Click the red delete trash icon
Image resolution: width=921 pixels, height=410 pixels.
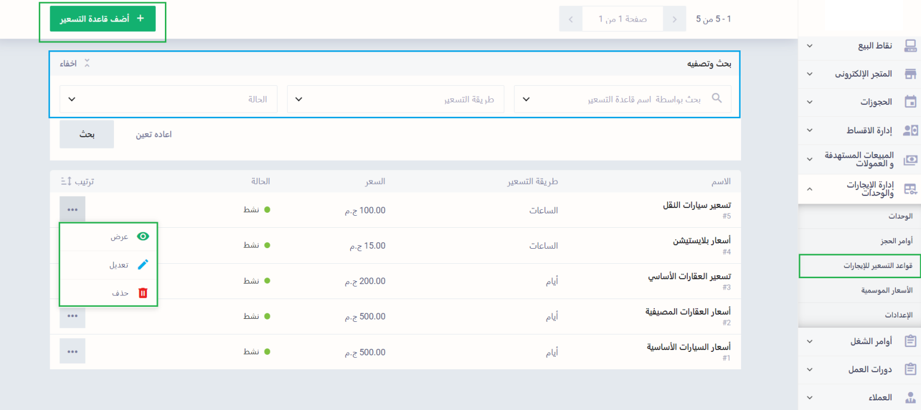click(x=143, y=293)
